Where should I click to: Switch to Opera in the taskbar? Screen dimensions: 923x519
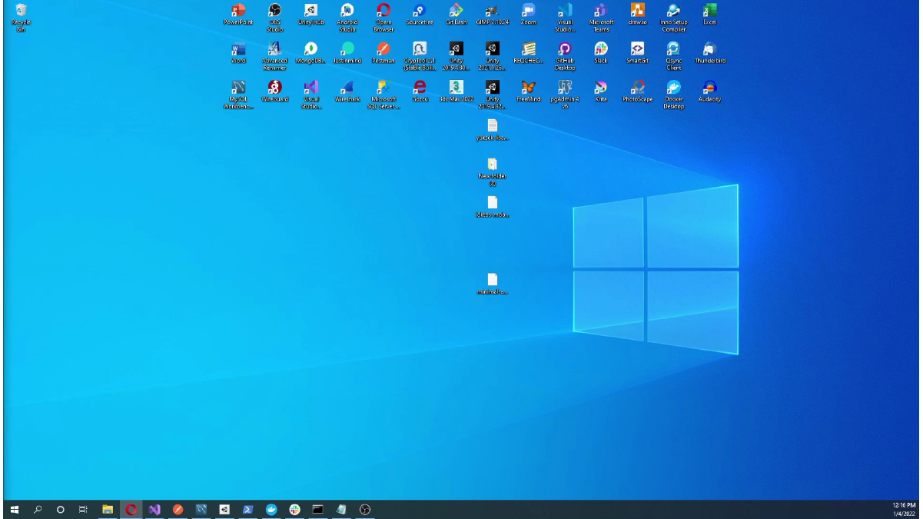click(x=131, y=509)
